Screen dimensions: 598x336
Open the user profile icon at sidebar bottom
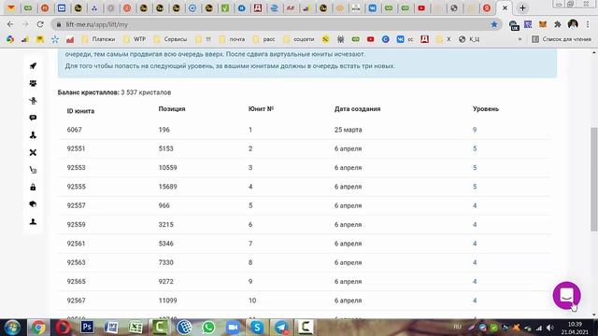[34, 221]
